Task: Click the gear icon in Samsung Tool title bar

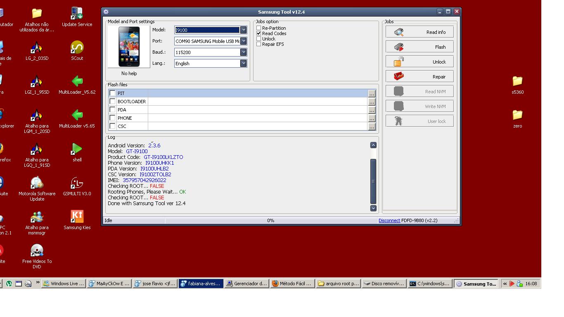Action: [x=106, y=12]
